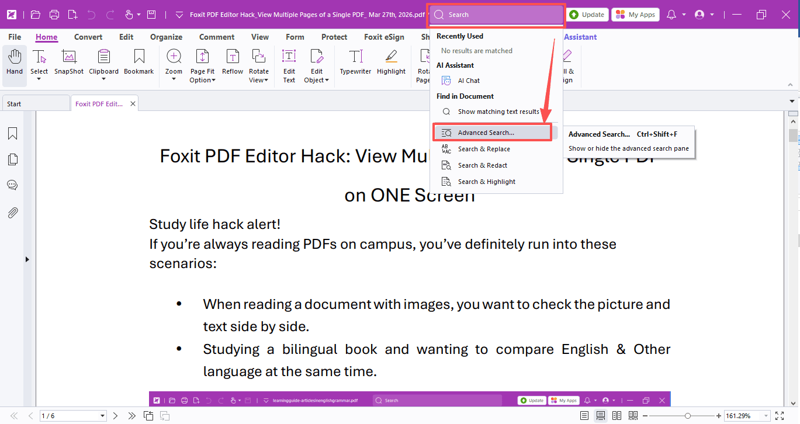This screenshot has height=424, width=800.
Task: Click the Bookmark ribbon button
Action: (139, 63)
